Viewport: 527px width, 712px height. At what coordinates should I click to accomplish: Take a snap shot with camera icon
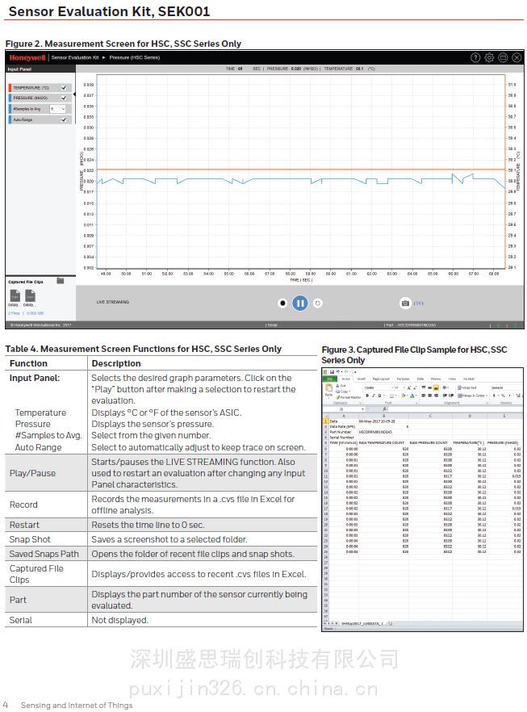coord(405,303)
